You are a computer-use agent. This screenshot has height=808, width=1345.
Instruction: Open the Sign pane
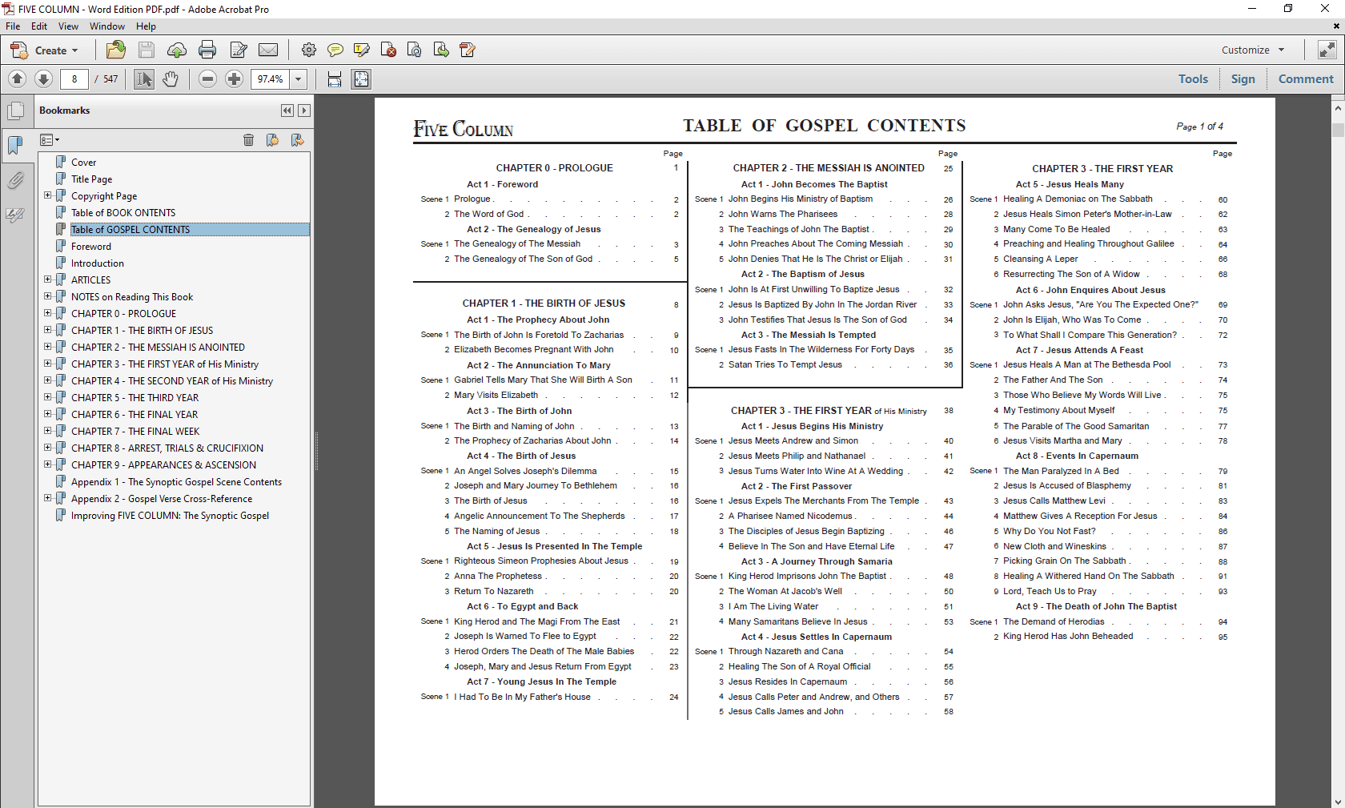[x=1243, y=78]
